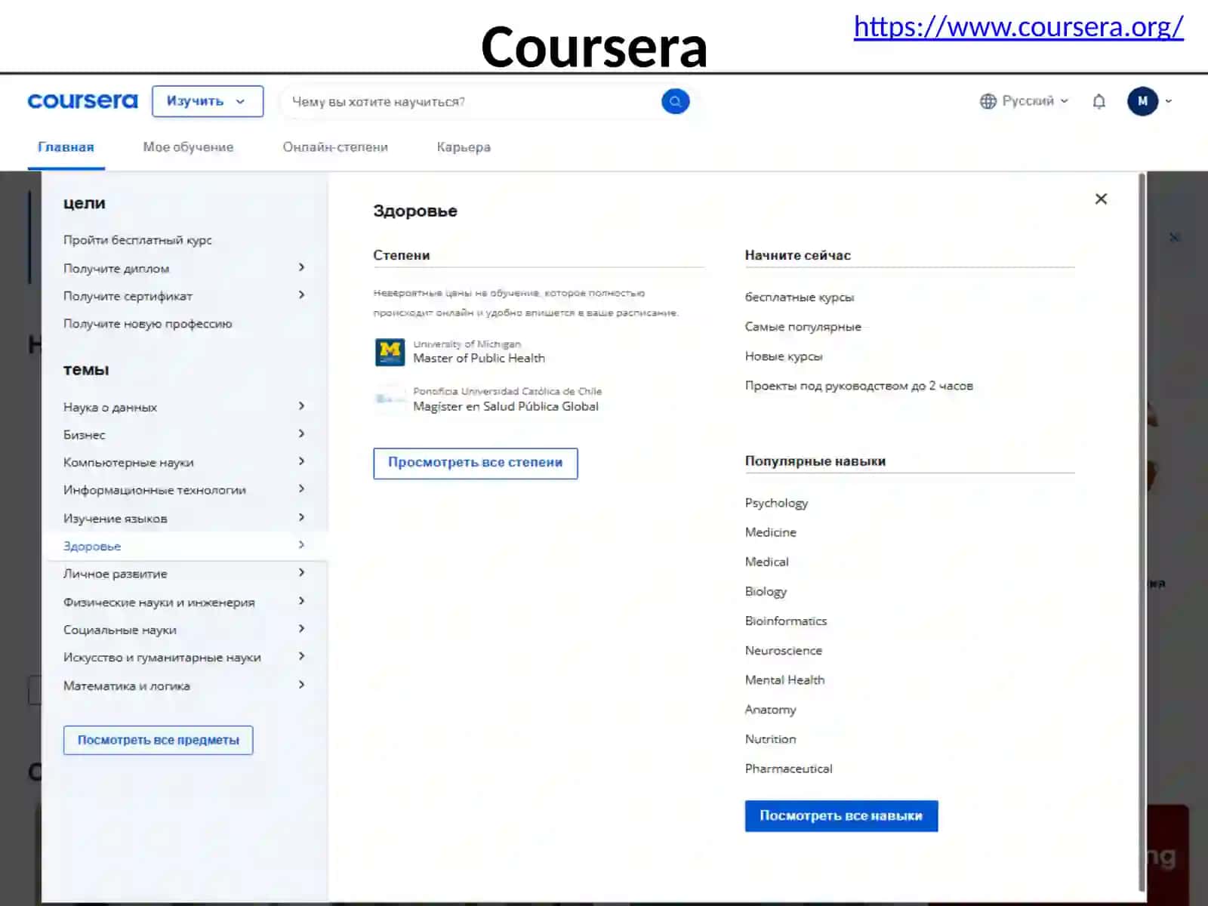Click the globe language icon
Screen dimensions: 1208x906
[988, 101]
